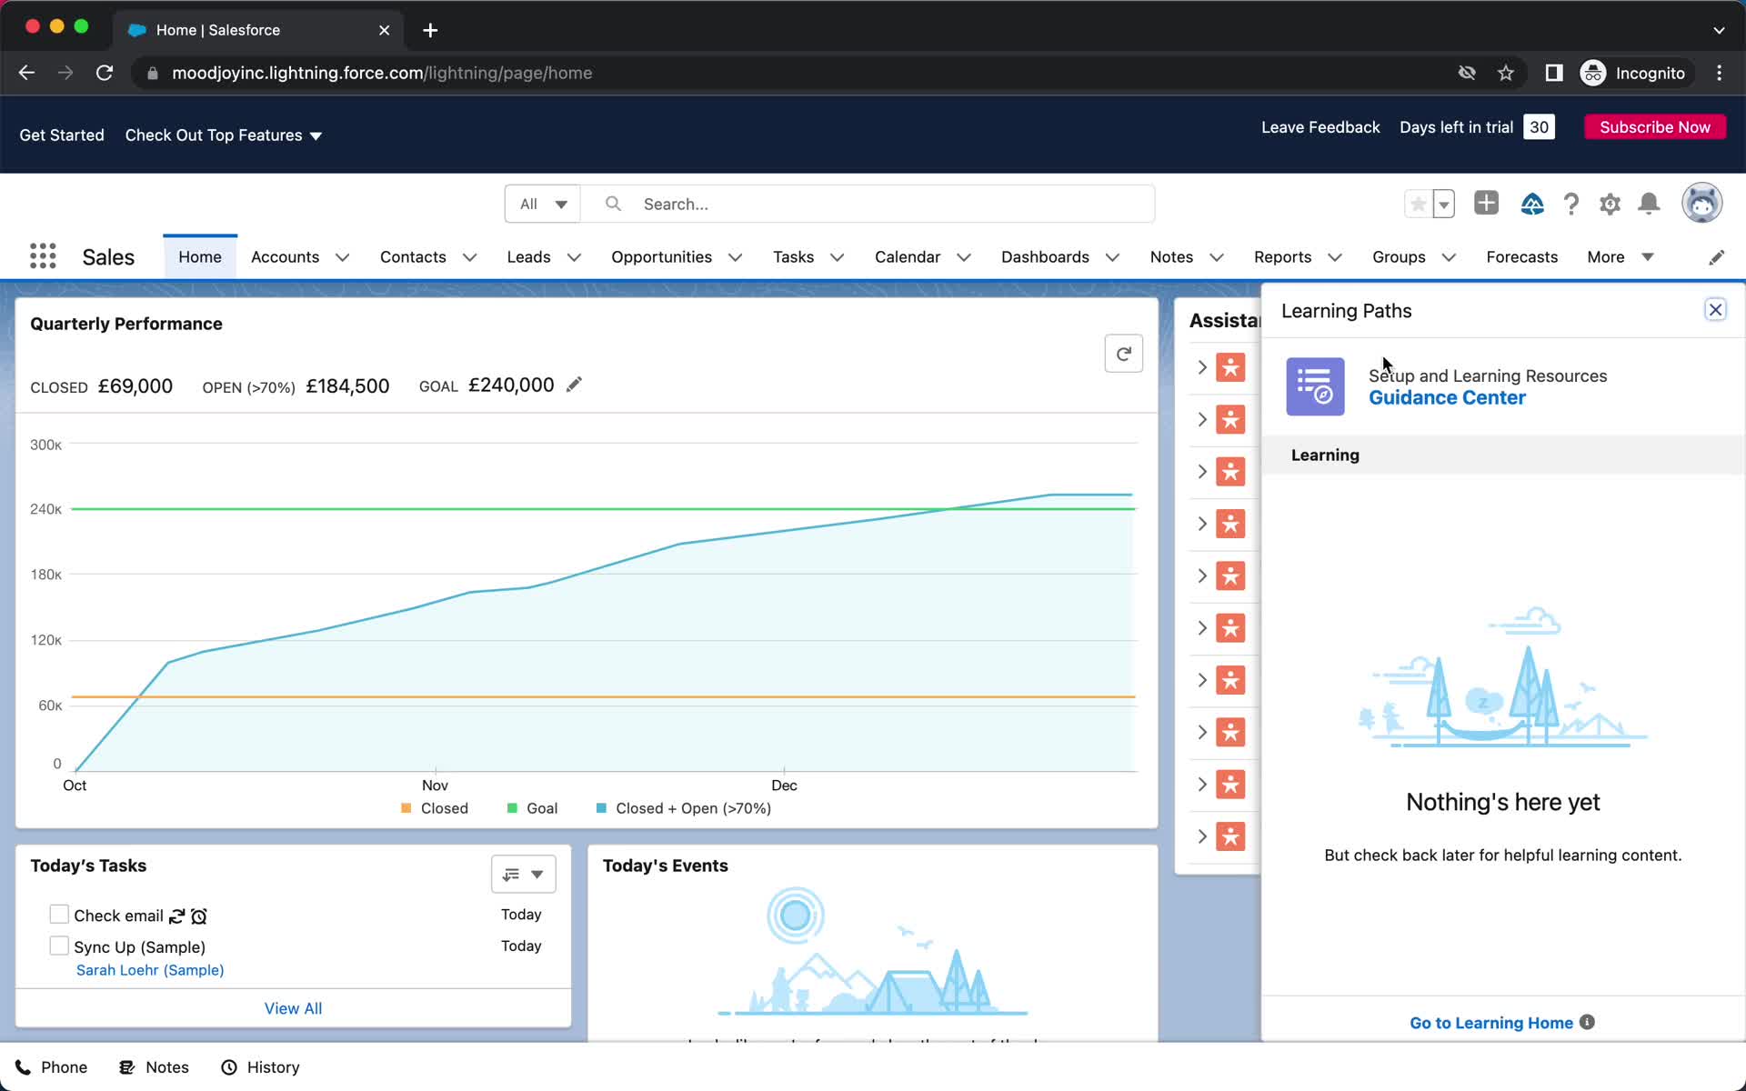The height and width of the screenshot is (1091, 1746).
Task: Click the Guidance Center list icon
Action: click(1315, 386)
